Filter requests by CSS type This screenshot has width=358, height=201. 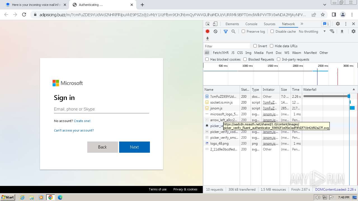point(240,52)
